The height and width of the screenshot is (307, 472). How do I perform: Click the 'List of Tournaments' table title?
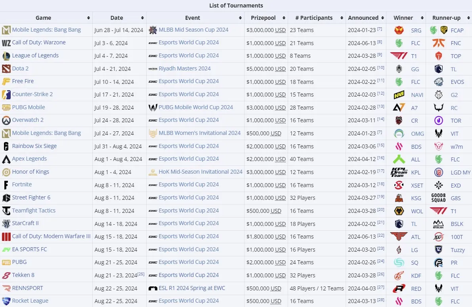236,6
